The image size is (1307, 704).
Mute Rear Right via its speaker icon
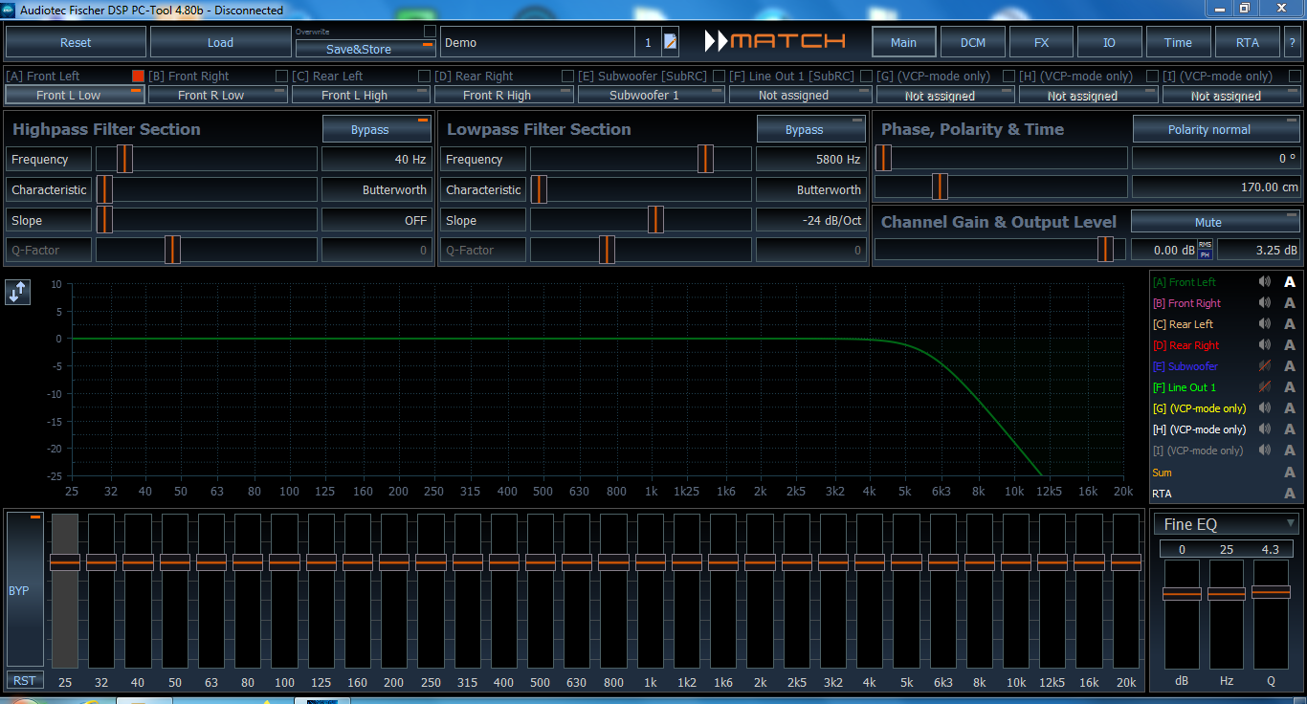pyautogui.click(x=1265, y=345)
